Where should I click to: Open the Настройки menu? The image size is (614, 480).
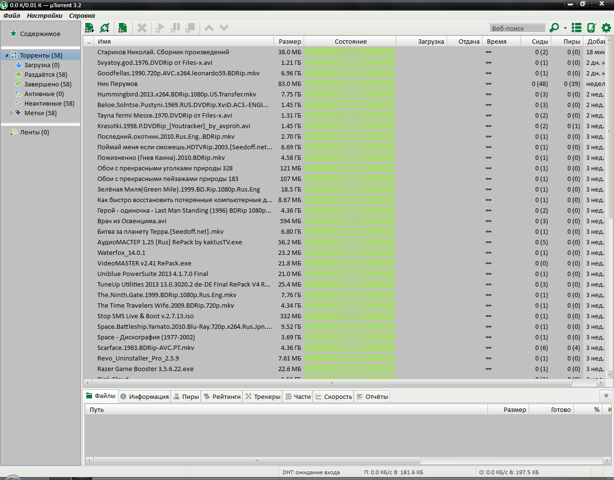[x=45, y=15]
